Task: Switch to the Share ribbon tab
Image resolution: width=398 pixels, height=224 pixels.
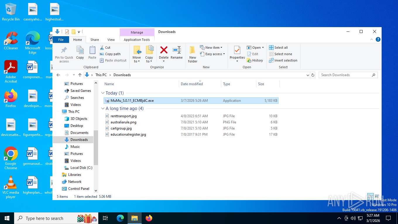Action: (x=95, y=40)
